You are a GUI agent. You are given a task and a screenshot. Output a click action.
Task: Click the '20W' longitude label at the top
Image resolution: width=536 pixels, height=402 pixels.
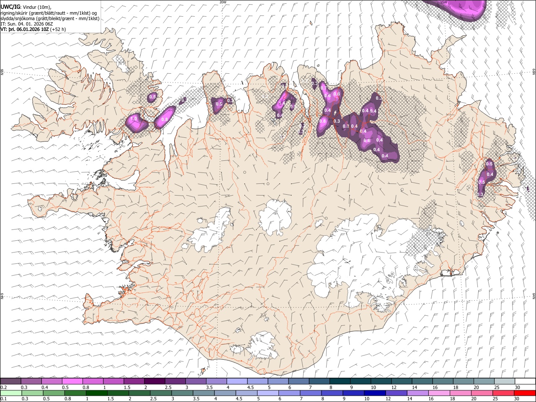click(223, 2)
